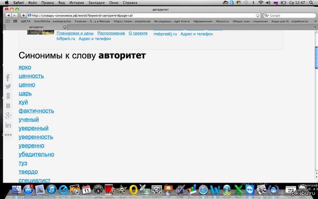This screenshot has height=199, width=318.
Task: Share page via Facebook sidebar icon
Action: [8, 78]
